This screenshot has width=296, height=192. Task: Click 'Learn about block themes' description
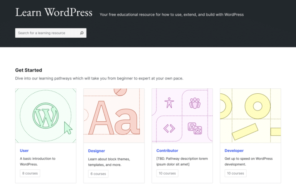point(109,162)
